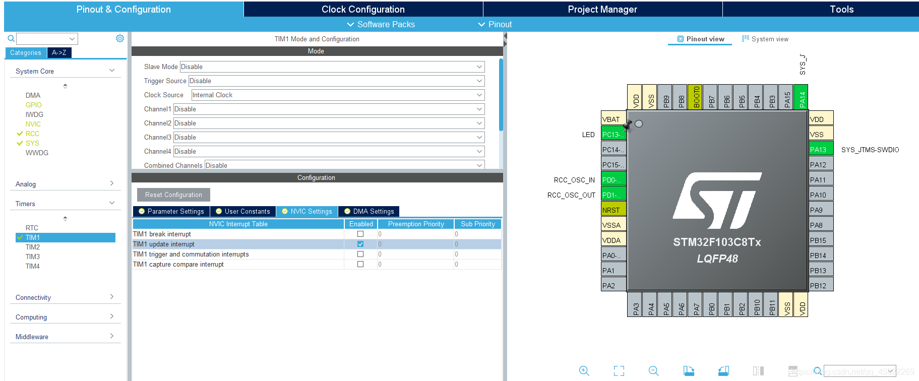Switch to Project Manager tab

[602, 9]
